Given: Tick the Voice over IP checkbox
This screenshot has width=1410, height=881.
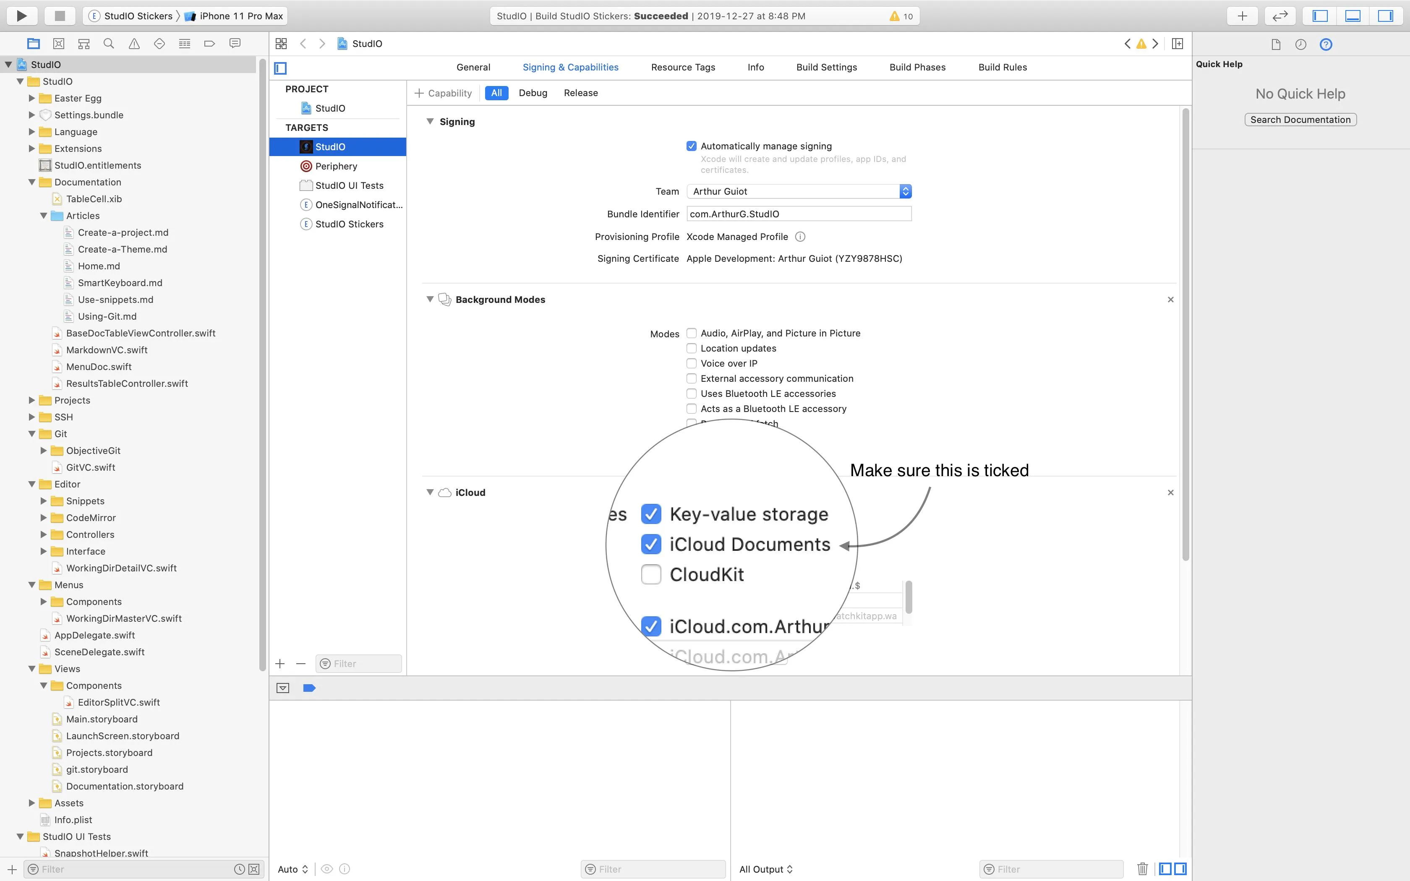Looking at the screenshot, I should [x=692, y=364].
